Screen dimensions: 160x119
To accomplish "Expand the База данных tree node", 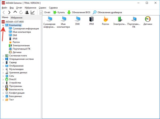I will pyautogui.click(x=3, y=96).
